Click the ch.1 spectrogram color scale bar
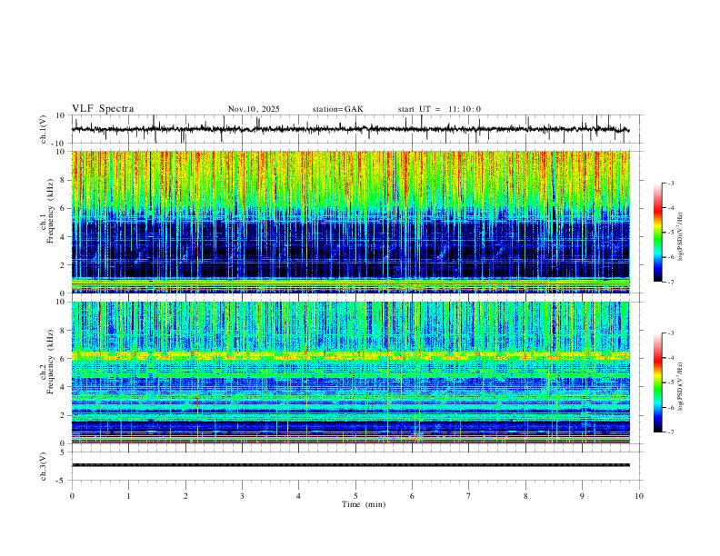 (657, 233)
